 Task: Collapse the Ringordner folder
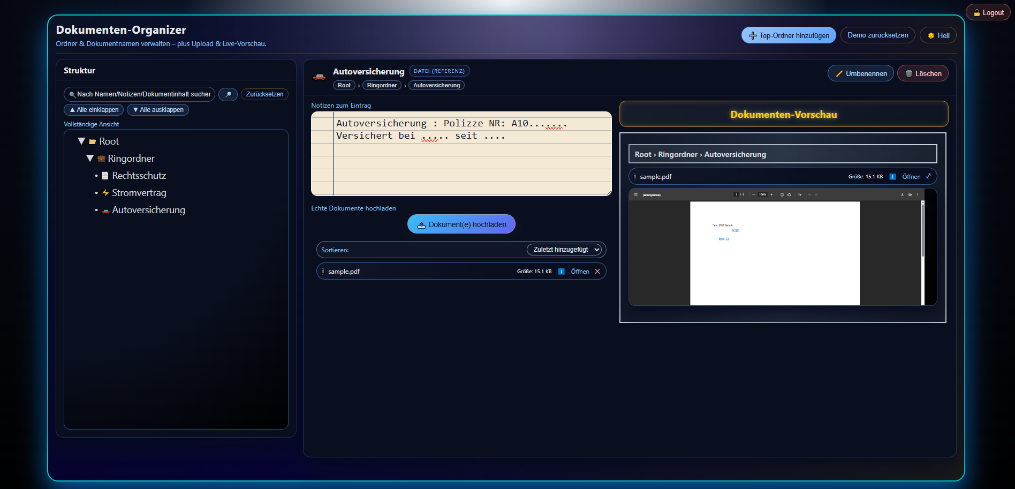coord(90,159)
